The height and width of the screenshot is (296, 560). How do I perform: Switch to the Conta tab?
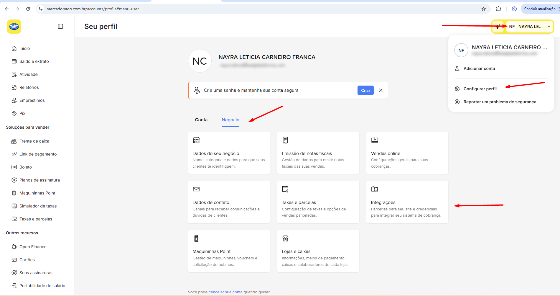click(201, 120)
